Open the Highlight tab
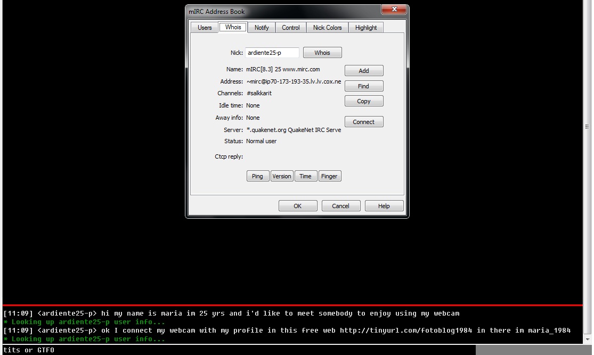This screenshot has width=594, height=355. (366, 28)
